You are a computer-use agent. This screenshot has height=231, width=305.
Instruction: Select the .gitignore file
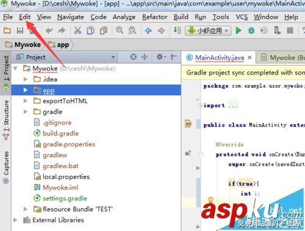coord(57,123)
